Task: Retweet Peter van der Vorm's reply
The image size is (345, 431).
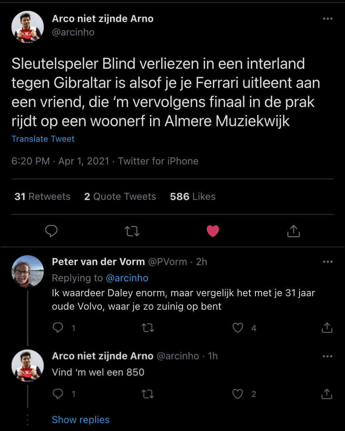Action: point(148,328)
